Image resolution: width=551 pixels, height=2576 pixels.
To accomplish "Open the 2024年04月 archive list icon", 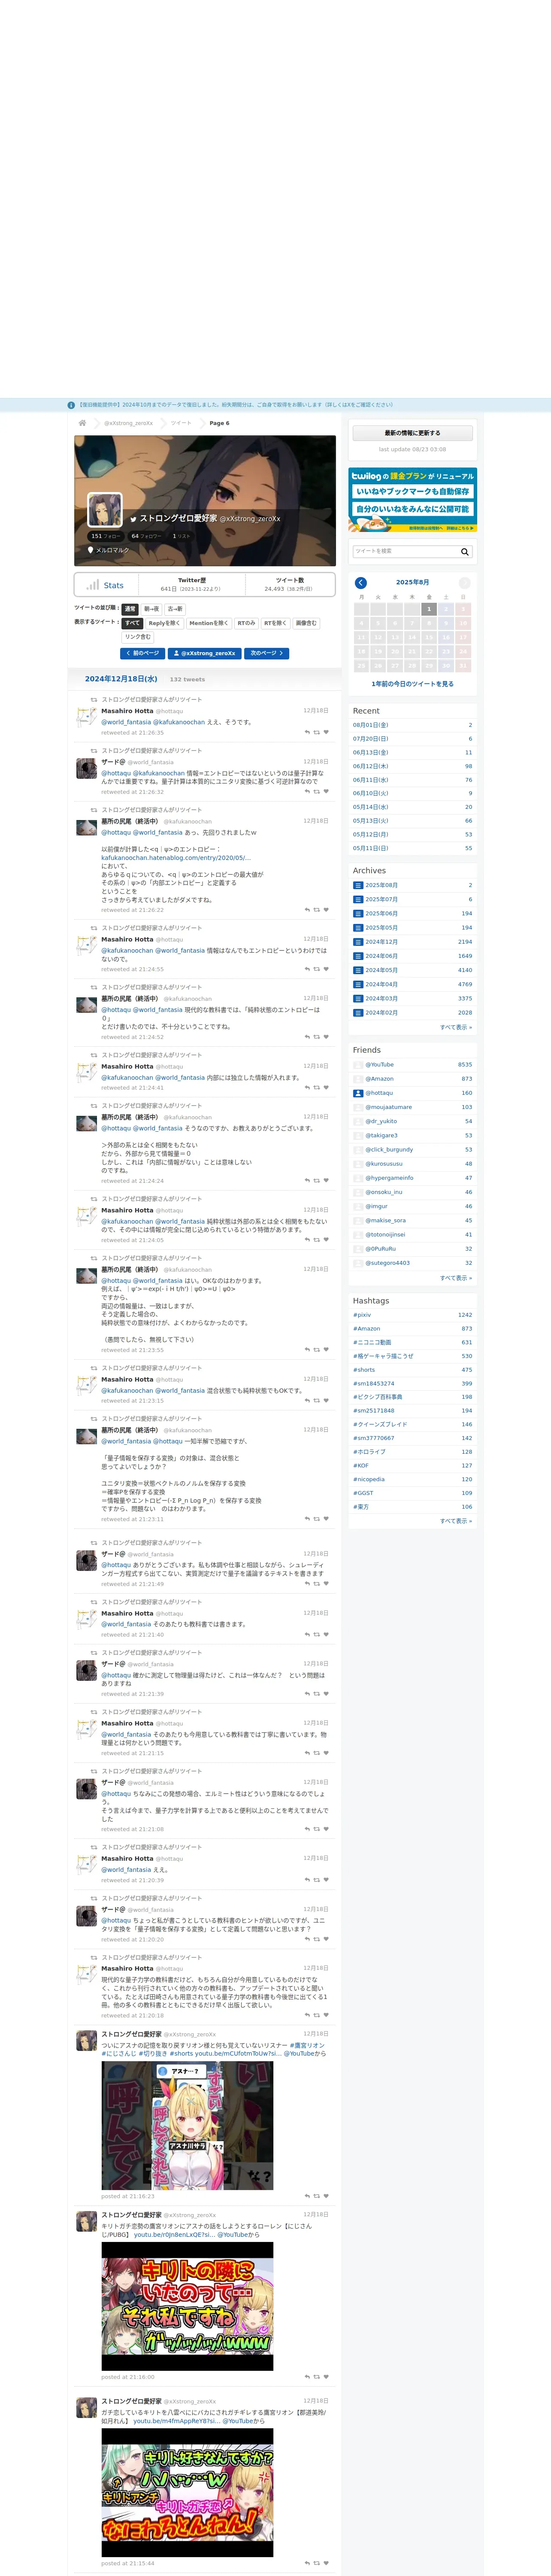I will coord(358,984).
